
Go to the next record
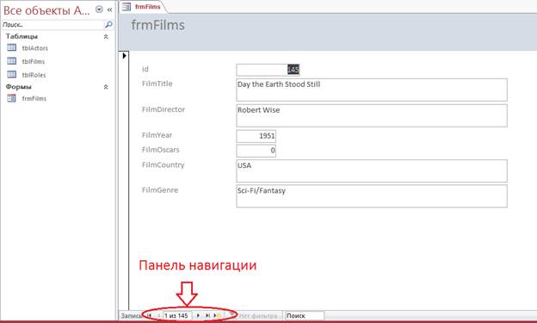click(198, 315)
